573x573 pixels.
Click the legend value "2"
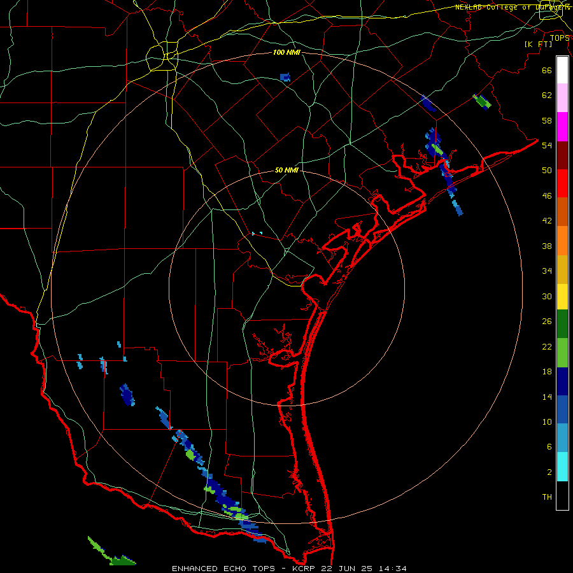tap(549, 472)
